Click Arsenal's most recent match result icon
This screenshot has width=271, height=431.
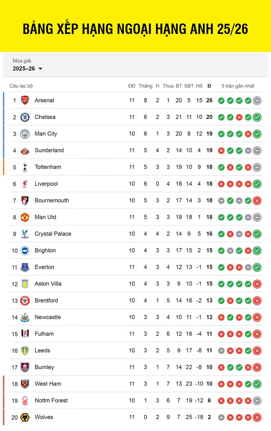point(257,101)
